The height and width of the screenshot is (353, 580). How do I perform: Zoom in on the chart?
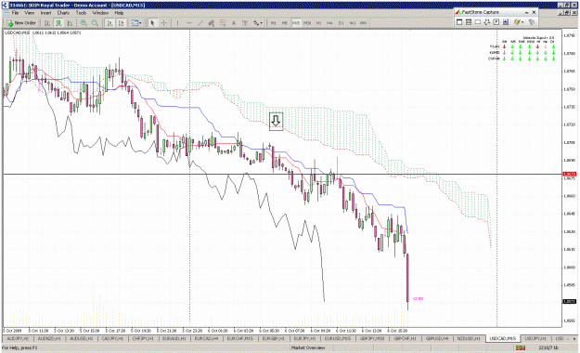[84, 23]
